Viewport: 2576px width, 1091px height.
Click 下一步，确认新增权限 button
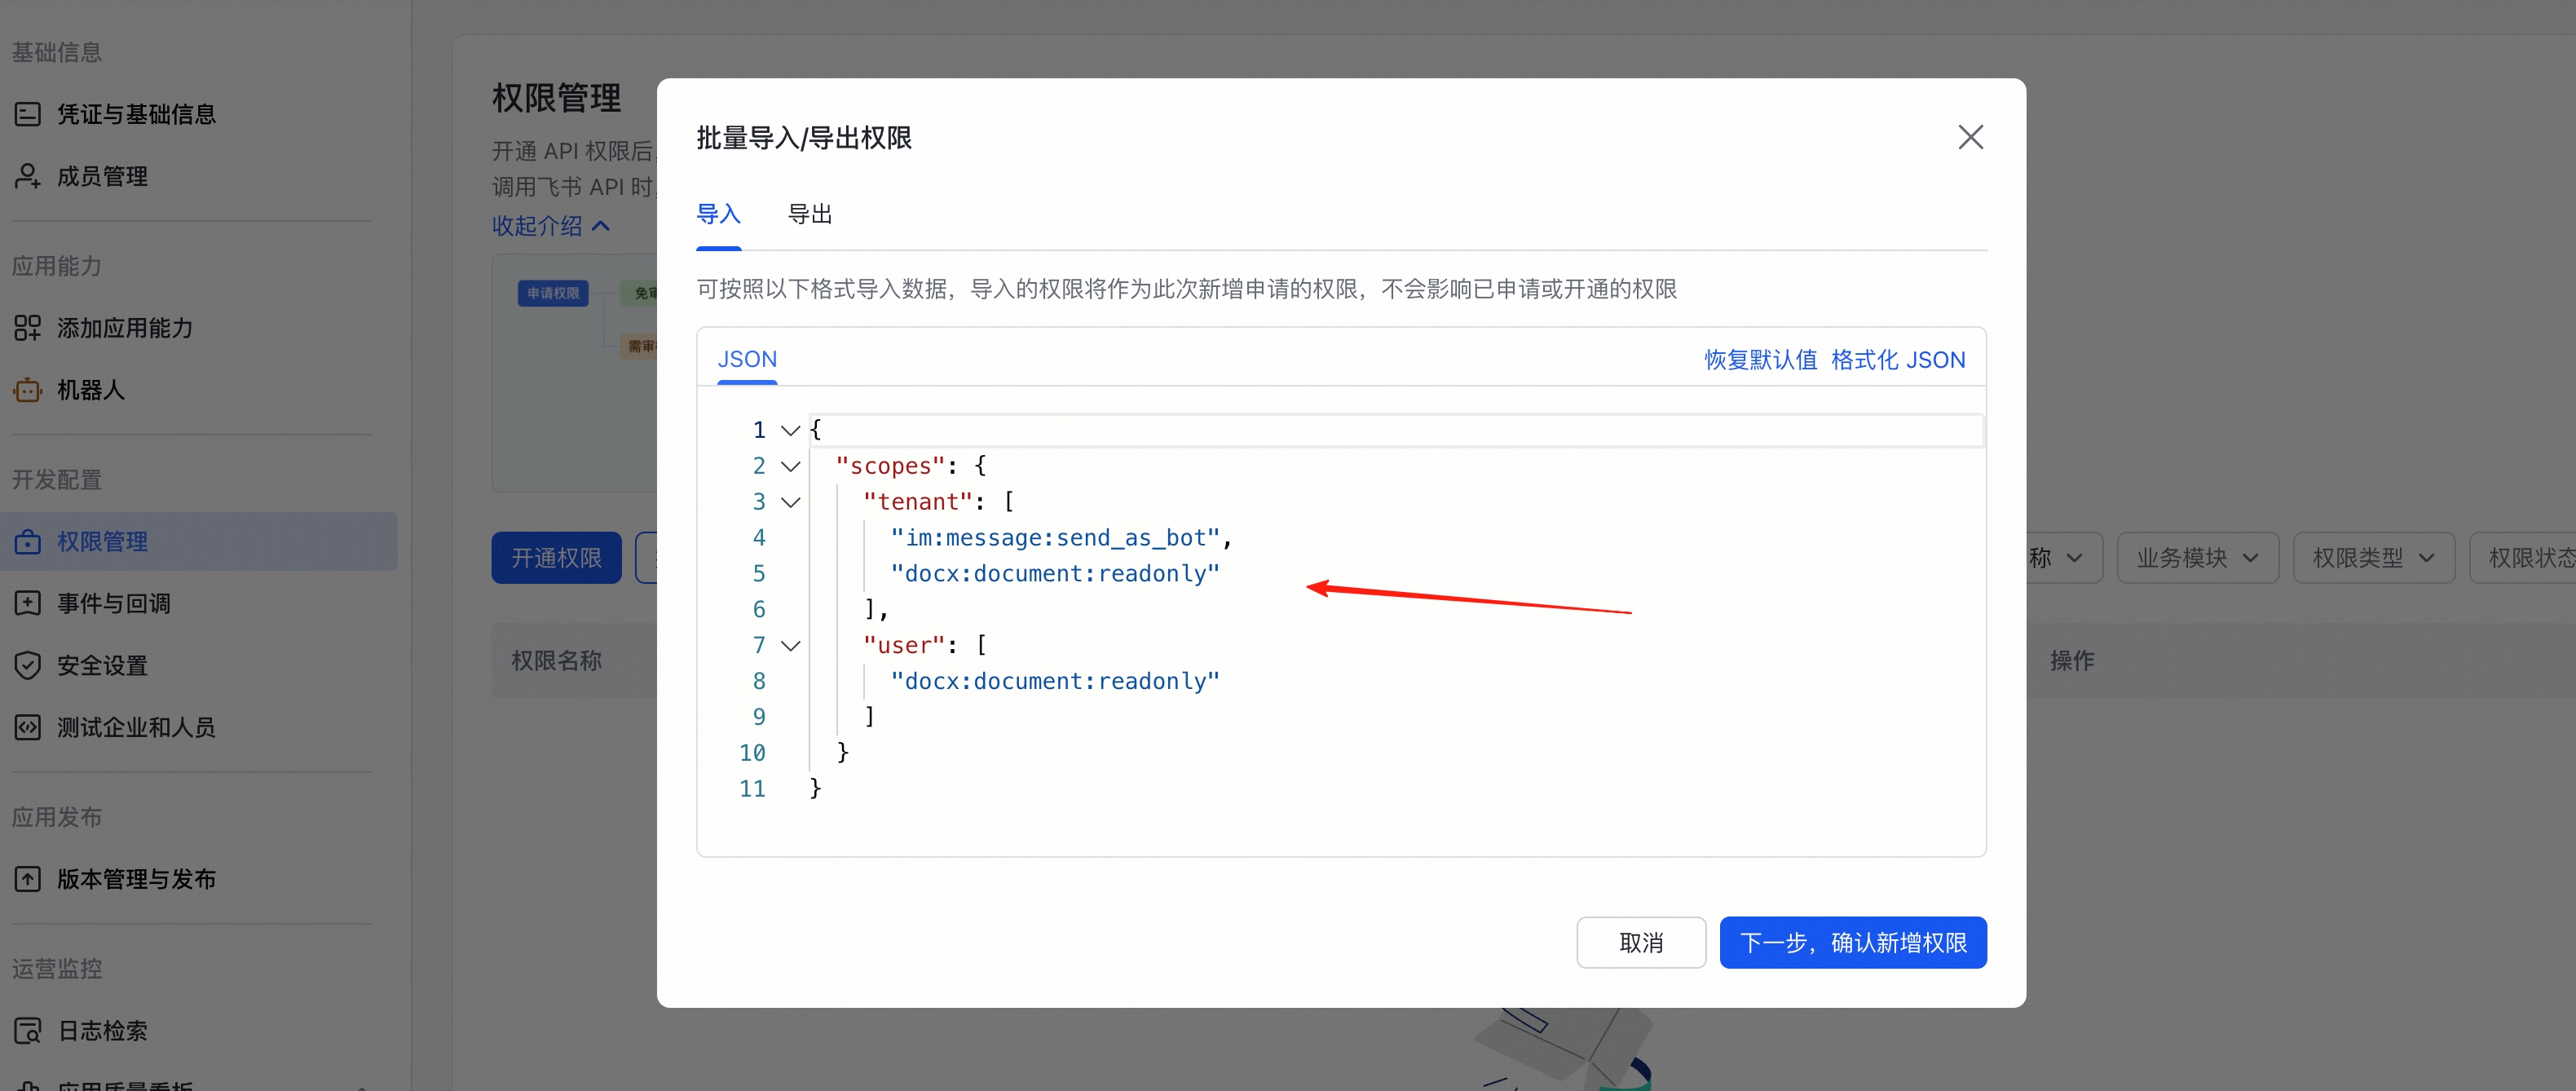point(1852,942)
